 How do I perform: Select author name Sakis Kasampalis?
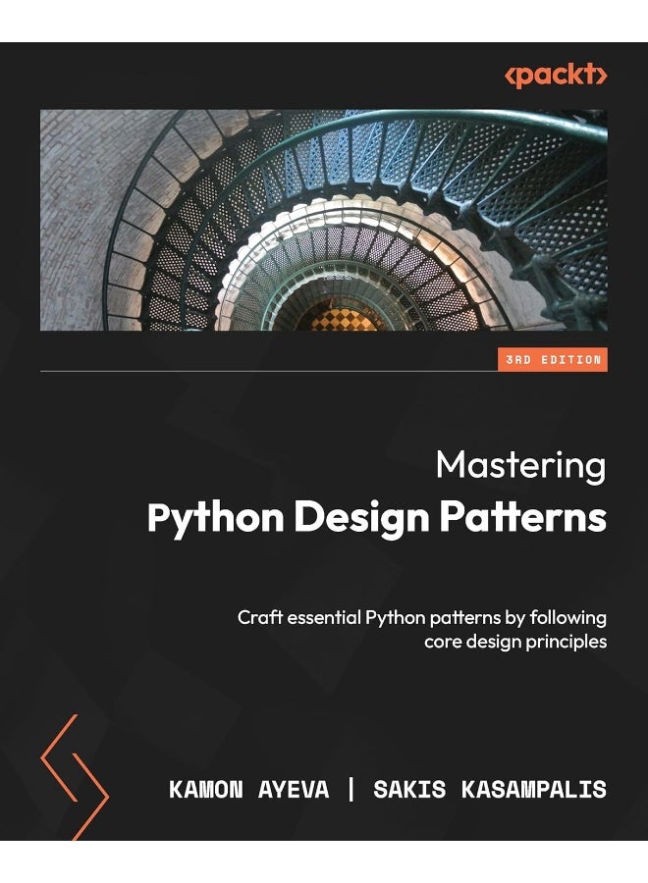coord(489,791)
